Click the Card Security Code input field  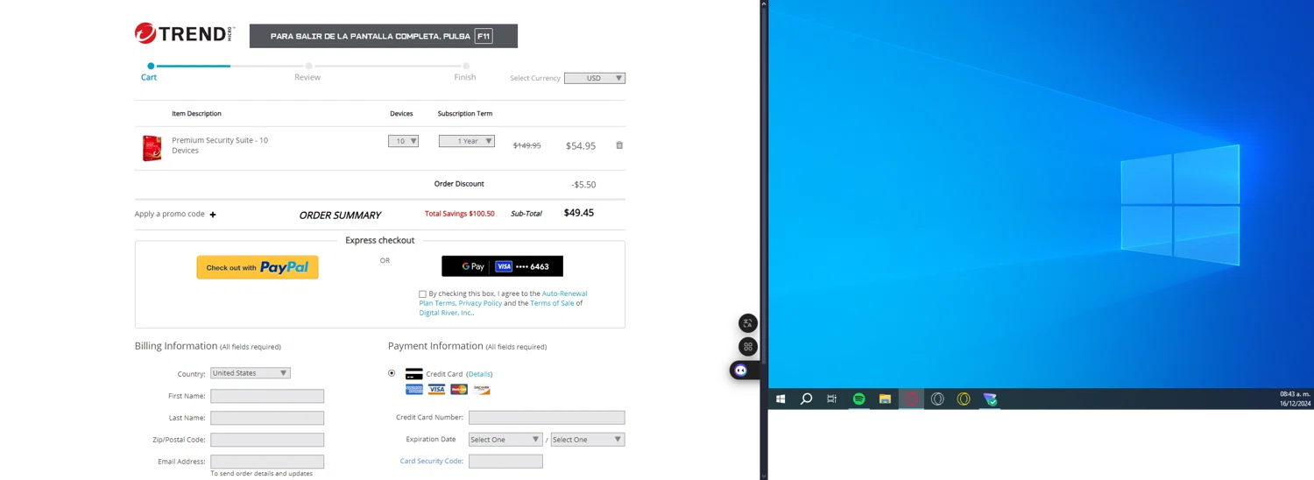[505, 461]
